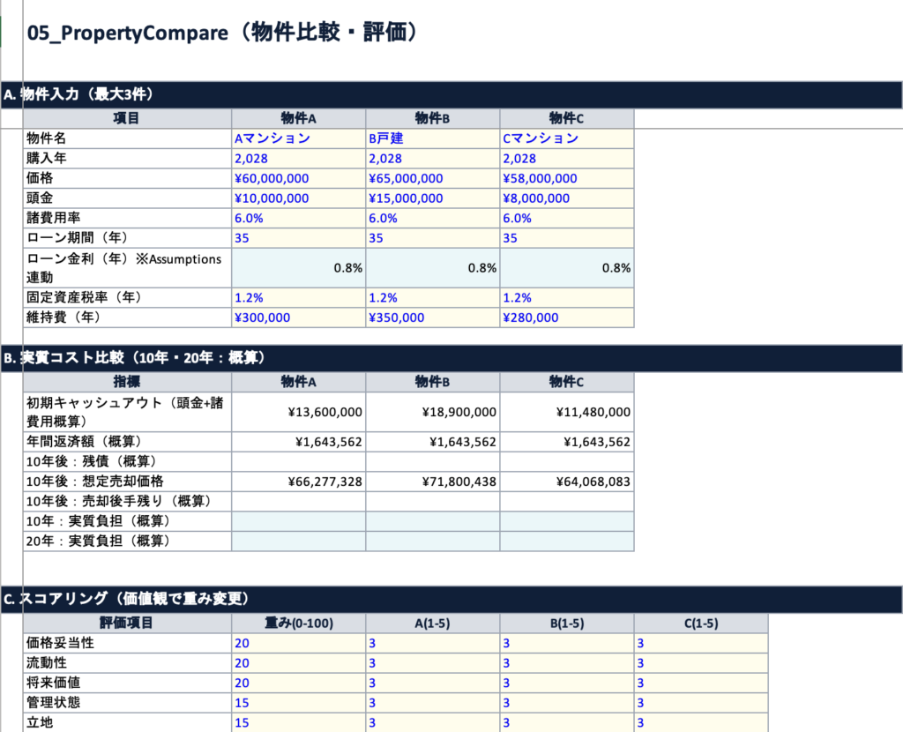Image resolution: width=903 pixels, height=732 pixels.
Task: Select 立地 score cell under C(1-5)
Action: [700, 722]
